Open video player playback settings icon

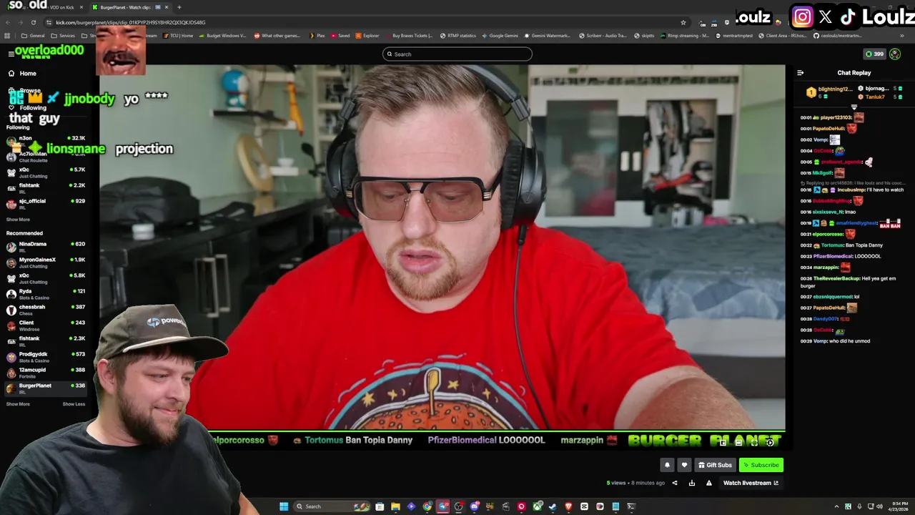(770, 443)
